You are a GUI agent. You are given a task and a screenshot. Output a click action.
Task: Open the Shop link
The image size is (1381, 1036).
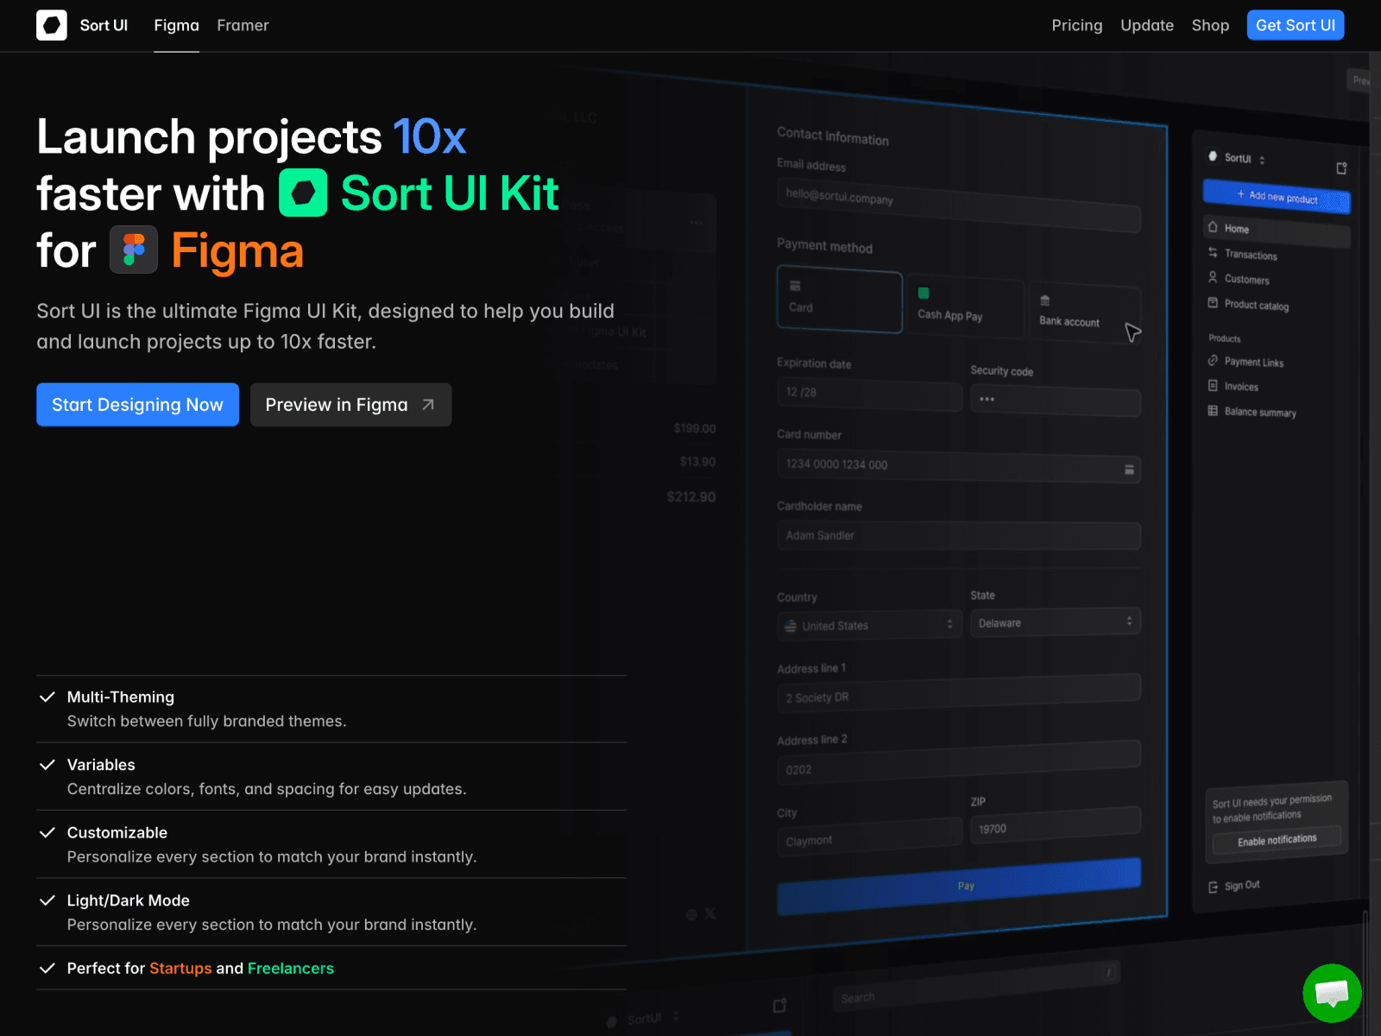1210,26
